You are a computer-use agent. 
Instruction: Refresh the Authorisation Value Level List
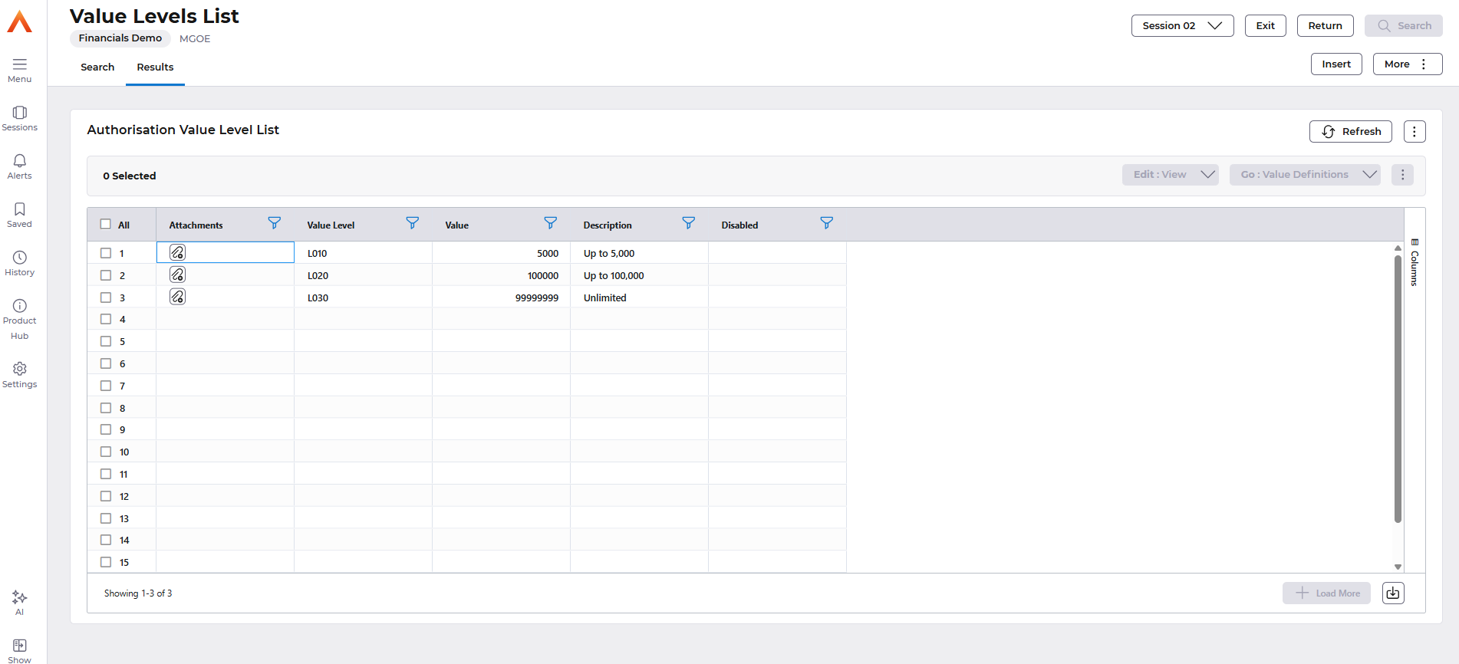click(x=1350, y=132)
